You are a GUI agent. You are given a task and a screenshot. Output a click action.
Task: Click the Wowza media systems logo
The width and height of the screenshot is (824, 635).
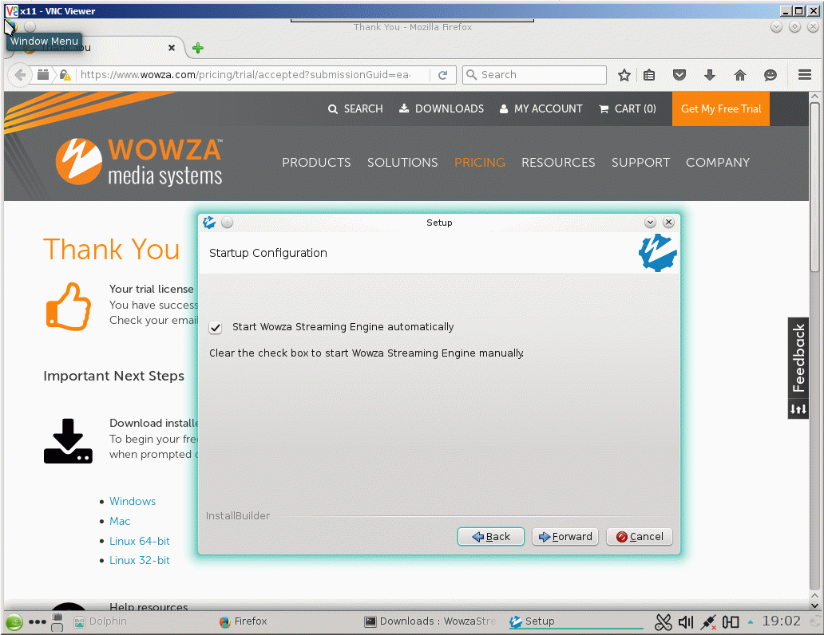139,162
